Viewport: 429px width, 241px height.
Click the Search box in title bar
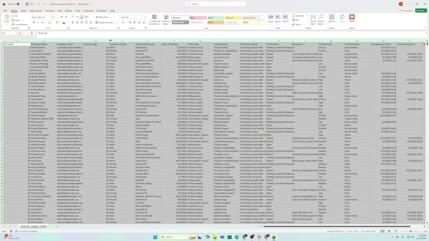tap(216, 4)
